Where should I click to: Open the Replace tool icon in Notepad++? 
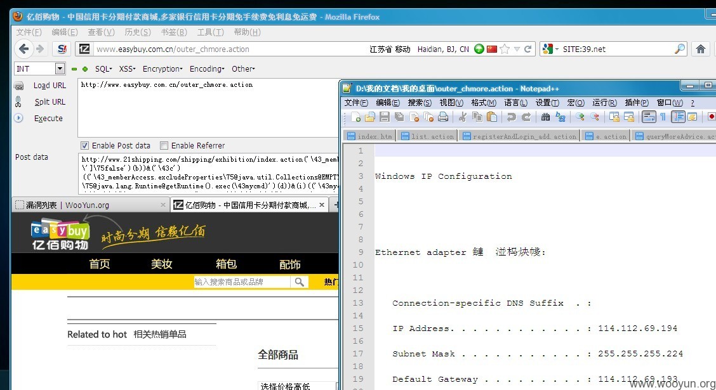[x=560, y=117]
